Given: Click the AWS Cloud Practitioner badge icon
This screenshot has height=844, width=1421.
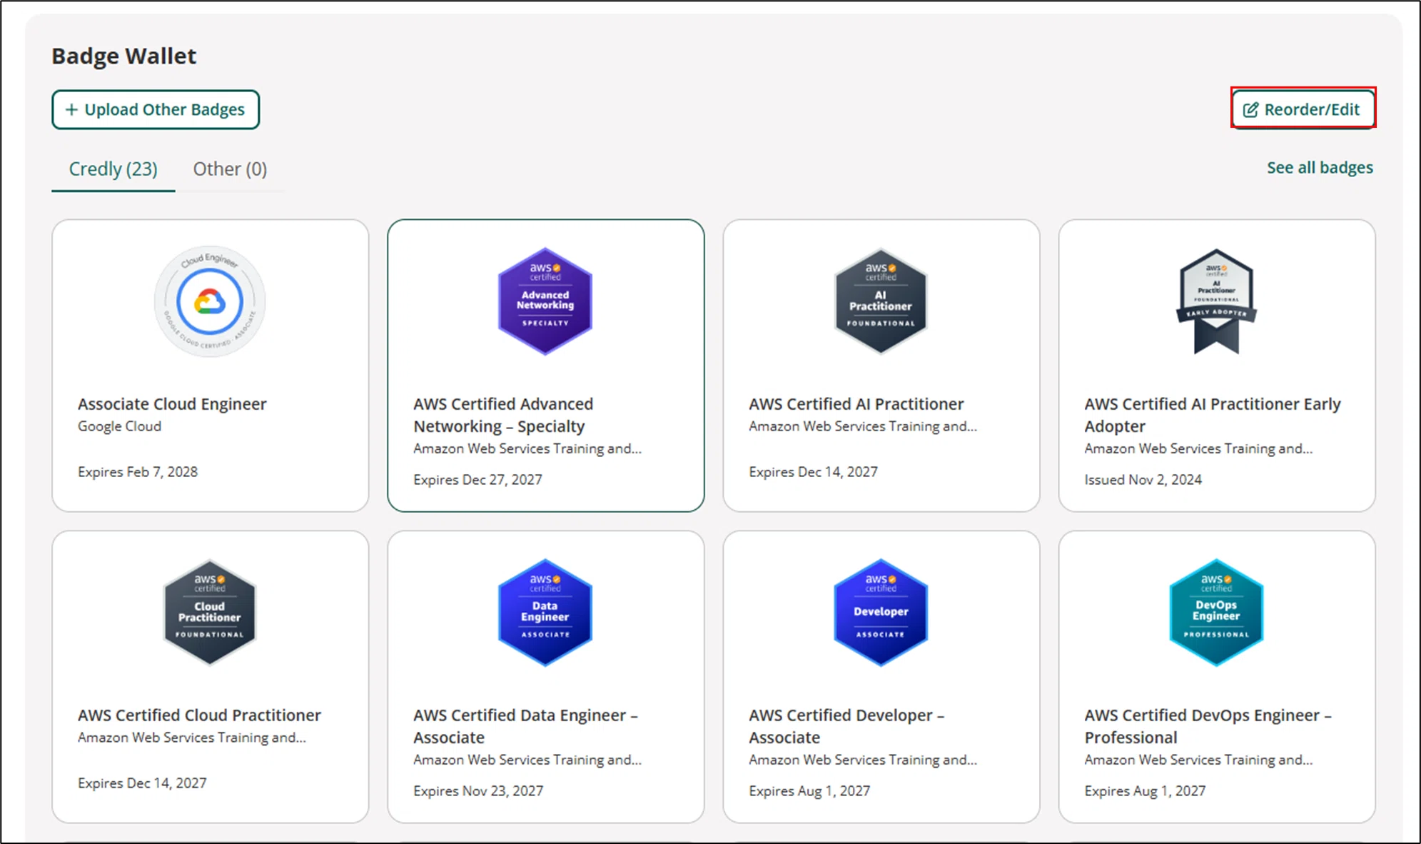Looking at the screenshot, I should tap(210, 613).
